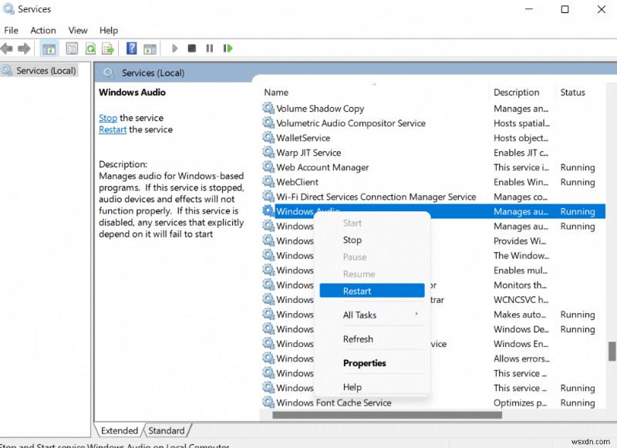
Task: Click the Start Service toolbar icon
Action: point(174,48)
